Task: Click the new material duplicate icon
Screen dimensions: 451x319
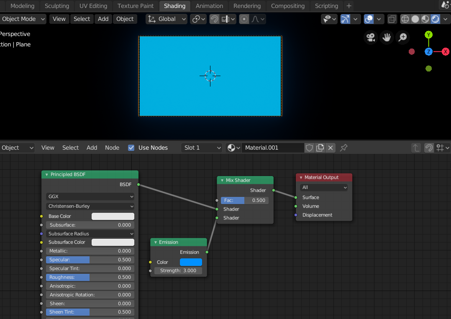Action: (x=320, y=148)
